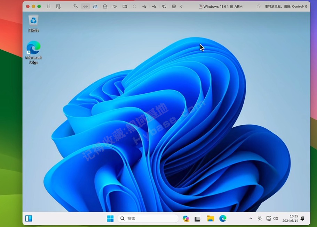Click the USB icon beside the phone icon
Viewport: 317px width, 227px height.
(154, 7)
